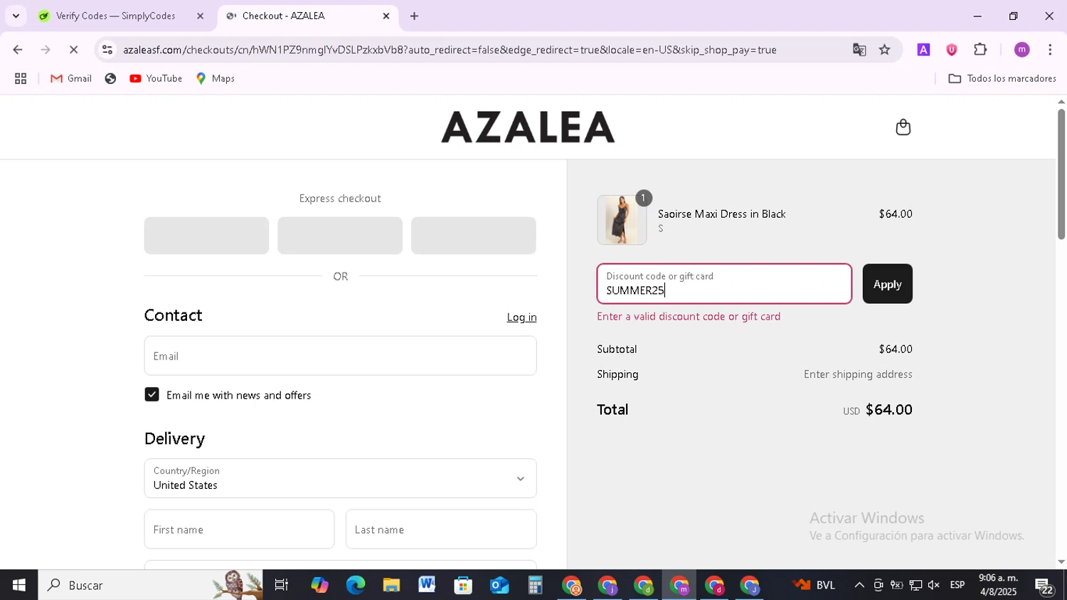Screen dimensions: 1067x600
Task: Click the translate page icon
Action: point(859,50)
